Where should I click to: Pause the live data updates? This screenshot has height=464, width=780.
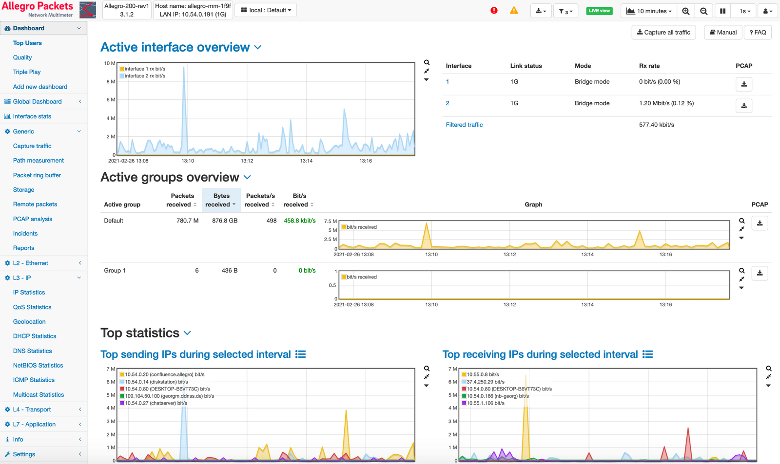pos(722,11)
